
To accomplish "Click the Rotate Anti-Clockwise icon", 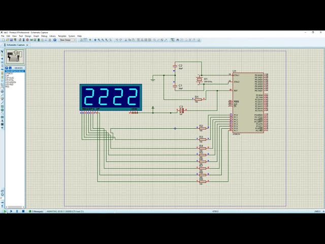I will click(x=2, y=195).
